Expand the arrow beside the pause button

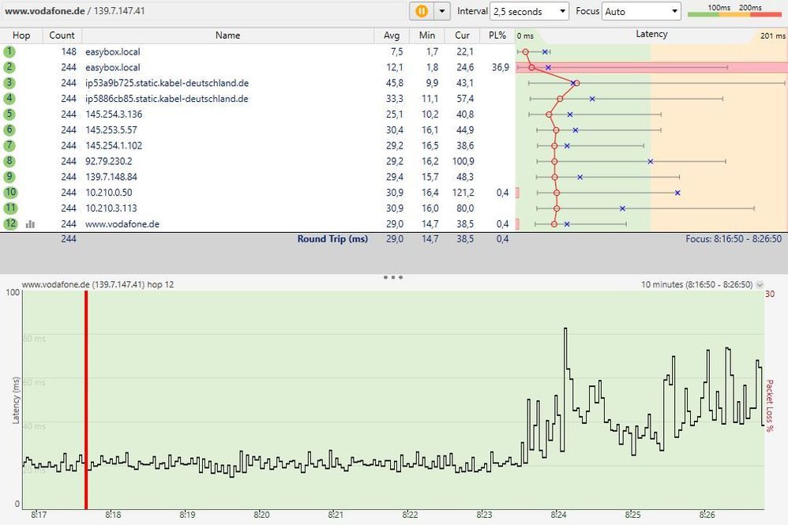(442, 11)
